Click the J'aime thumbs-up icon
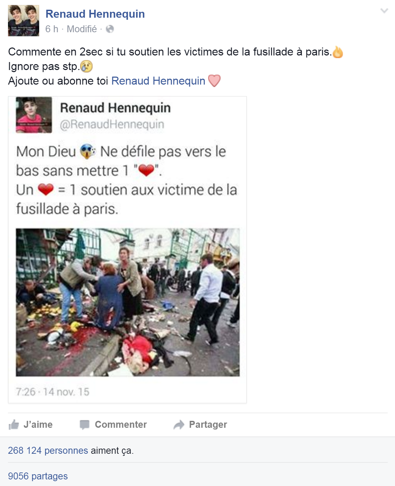The width and height of the screenshot is (395, 486). (14, 425)
